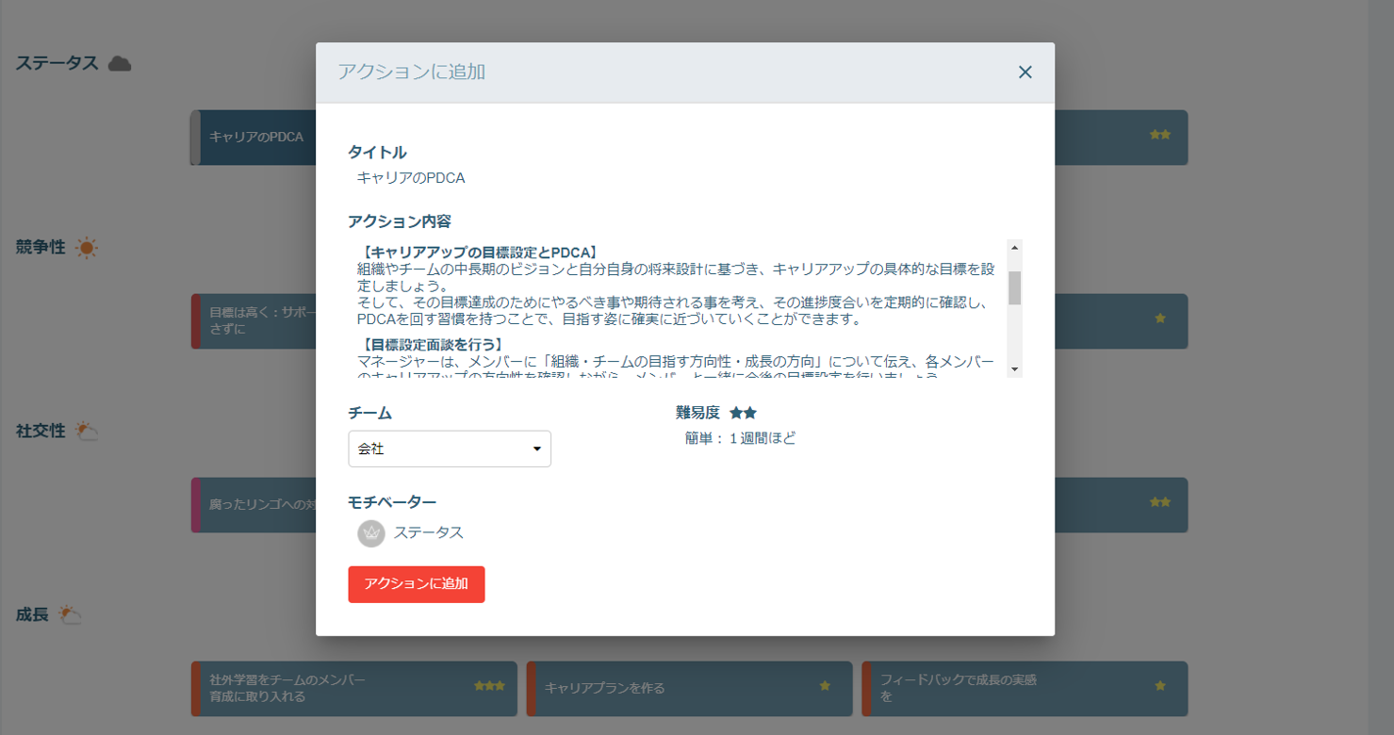Open the キャリアのPDCA card in background
Image resolution: width=1394 pixels, height=735 pixels.
(x=253, y=138)
